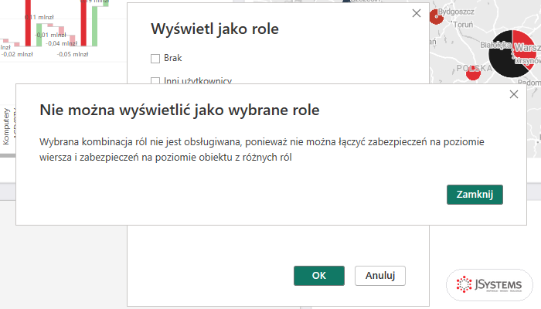
Task: Click the JSystems logo
Action: (489, 285)
